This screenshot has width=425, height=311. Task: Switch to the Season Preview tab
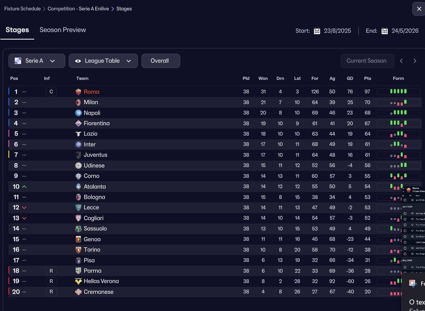tap(63, 30)
